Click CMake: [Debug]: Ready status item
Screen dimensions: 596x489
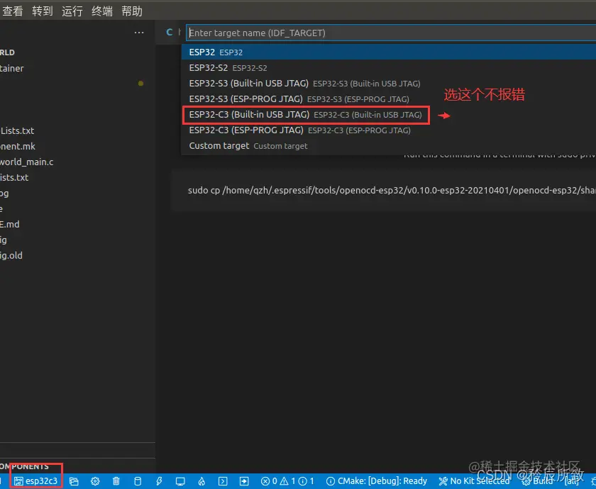(x=377, y=481)
